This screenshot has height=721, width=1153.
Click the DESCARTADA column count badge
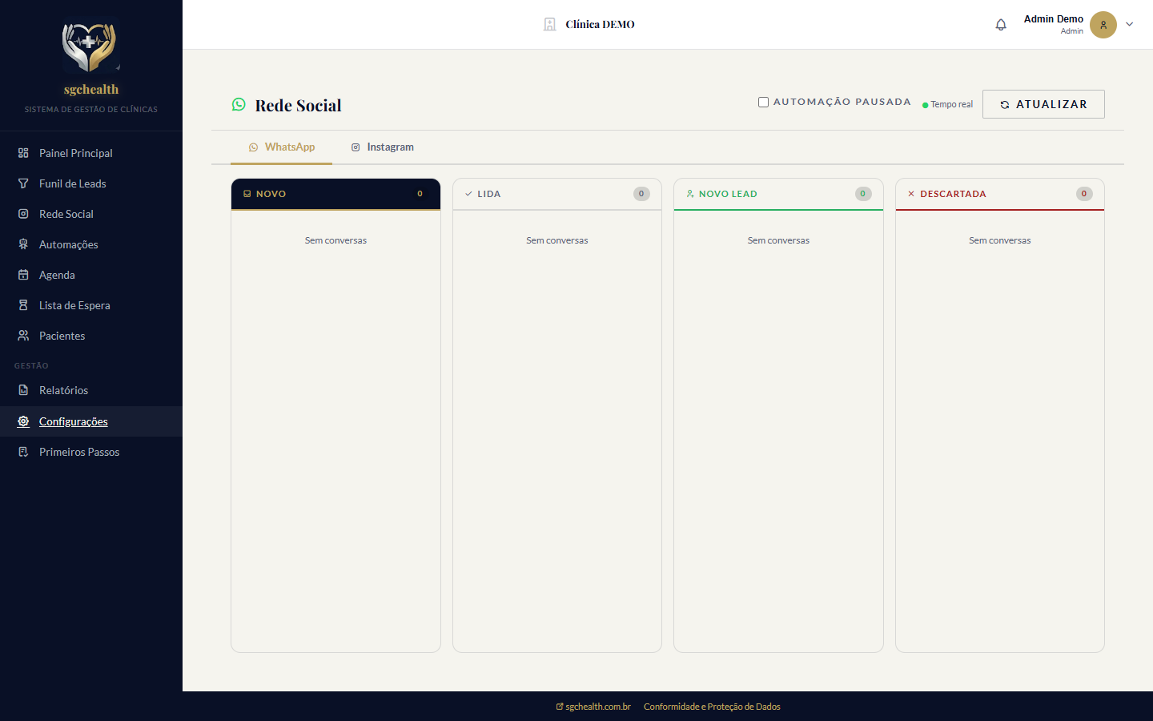click(x=1084, y=194)
